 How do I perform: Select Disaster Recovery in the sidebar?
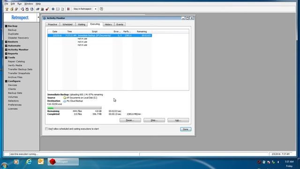tap(18, 38)
